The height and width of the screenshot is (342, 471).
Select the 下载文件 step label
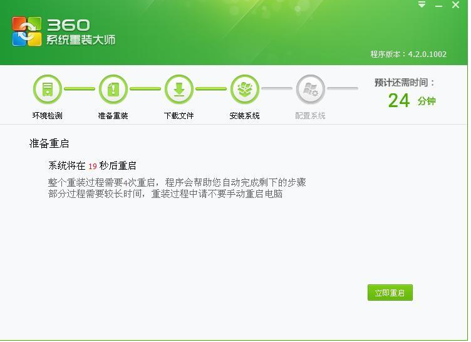tap(179, 116)
